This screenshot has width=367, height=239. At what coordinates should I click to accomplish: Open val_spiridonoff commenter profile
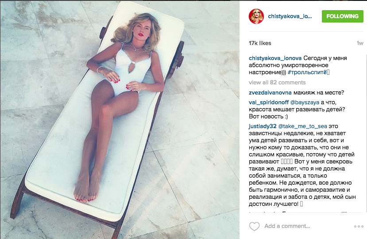coord(269,102)
